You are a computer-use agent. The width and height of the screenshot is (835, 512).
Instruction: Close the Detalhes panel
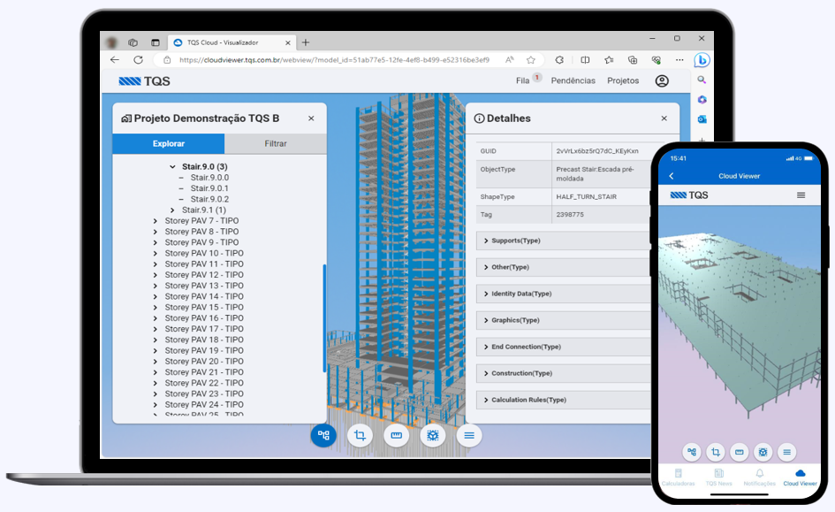coord(664,118)
